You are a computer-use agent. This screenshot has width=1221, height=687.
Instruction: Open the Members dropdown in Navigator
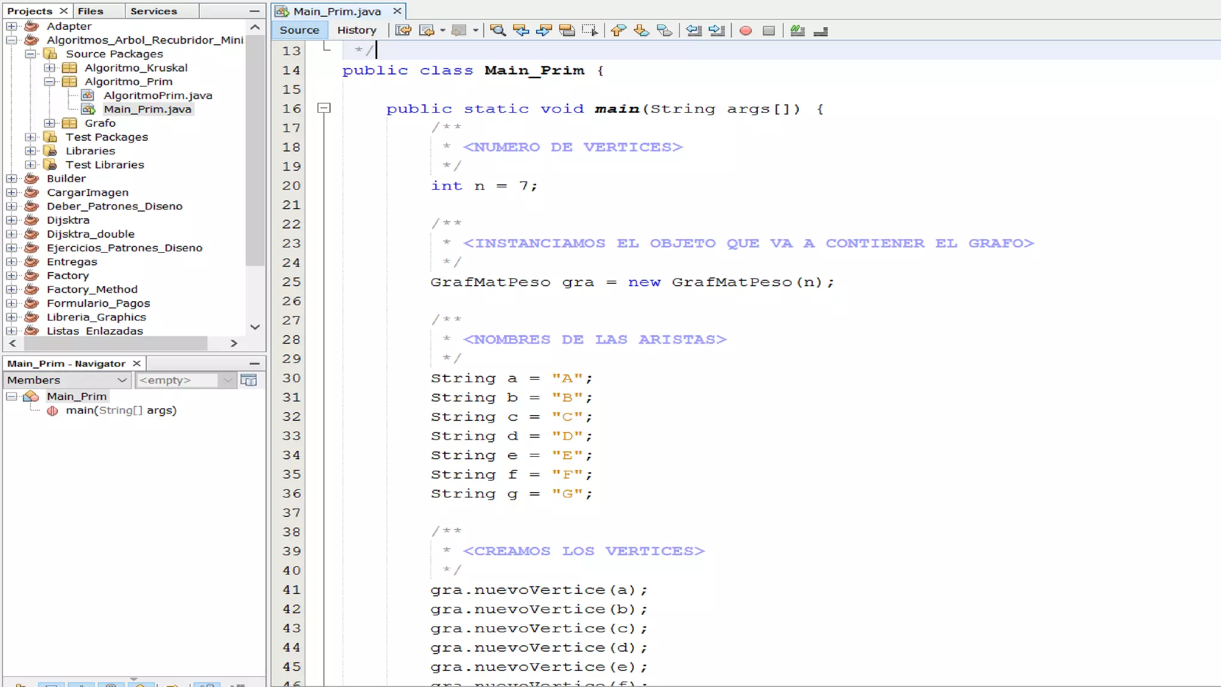click(67, 380)
